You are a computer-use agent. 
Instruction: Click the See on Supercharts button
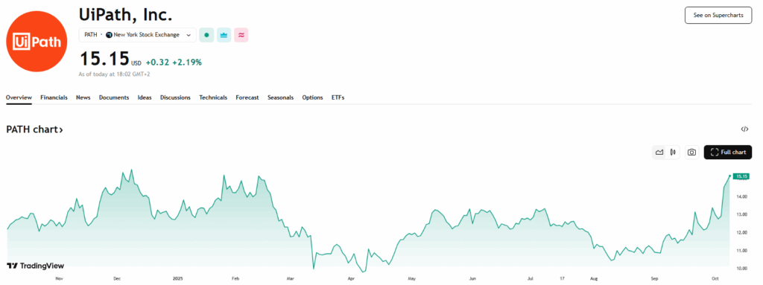click(718, 15)
